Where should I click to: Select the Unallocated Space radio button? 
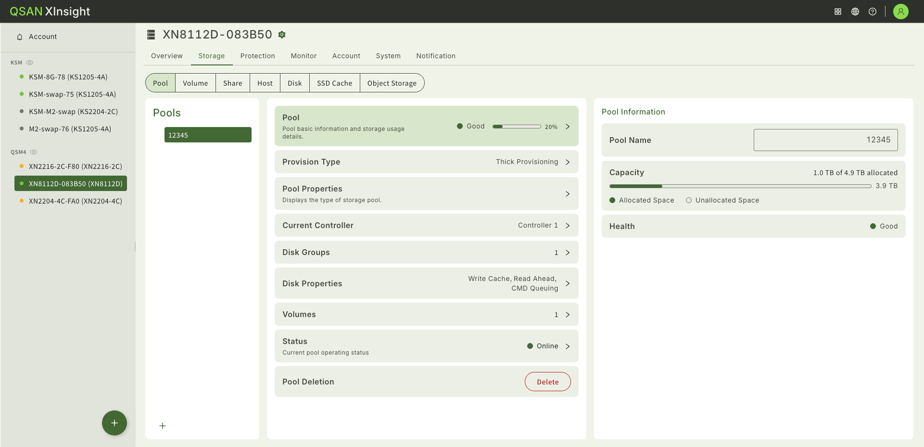tap(688, 200)
